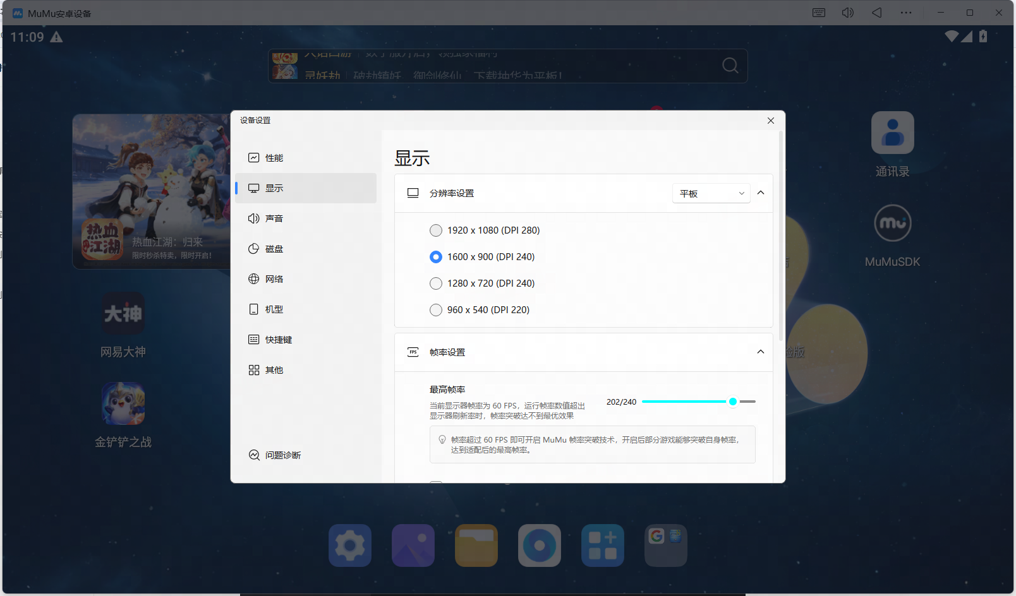The image size is (1016, 596).
Task: Switch to the 性能 settings tab
Action: [x=274, y=158]
